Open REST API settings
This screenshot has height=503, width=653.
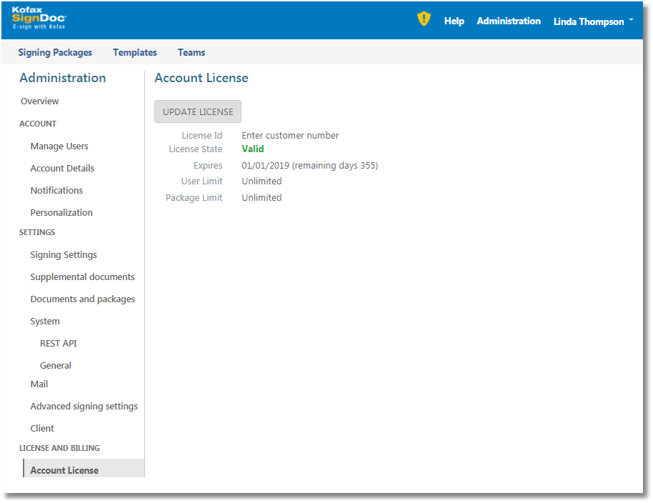tap(58, 344)
